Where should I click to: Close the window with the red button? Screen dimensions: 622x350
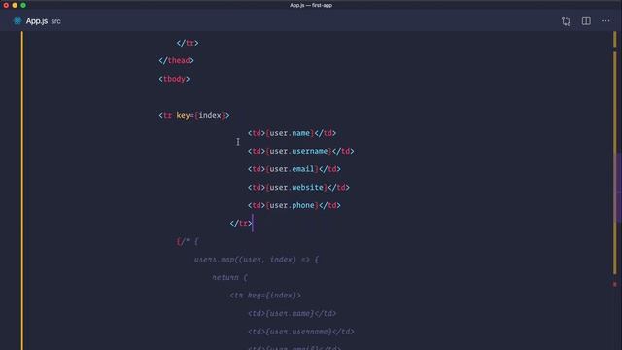pos(6,5)
